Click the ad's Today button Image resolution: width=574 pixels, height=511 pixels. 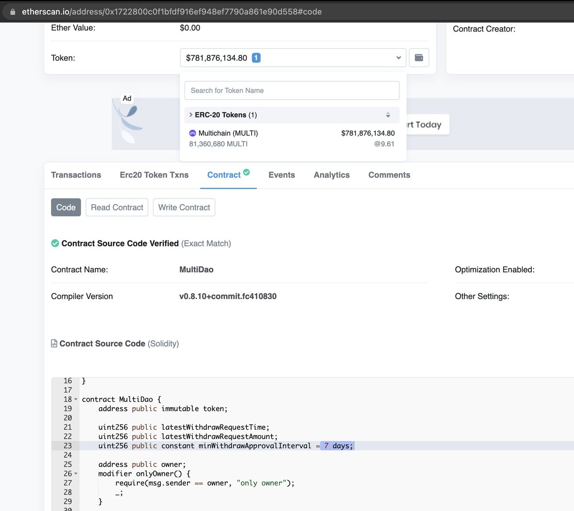coord(428,124)
